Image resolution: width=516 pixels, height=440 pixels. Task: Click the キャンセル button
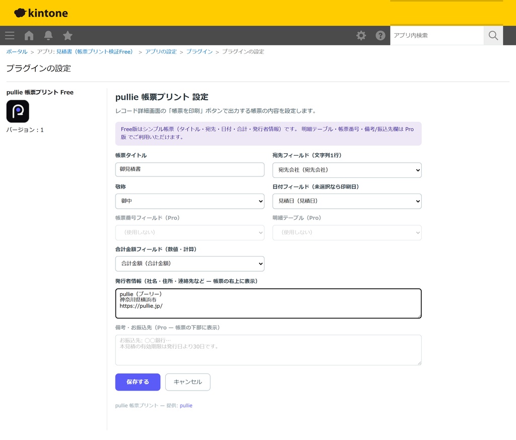(187, 382)
